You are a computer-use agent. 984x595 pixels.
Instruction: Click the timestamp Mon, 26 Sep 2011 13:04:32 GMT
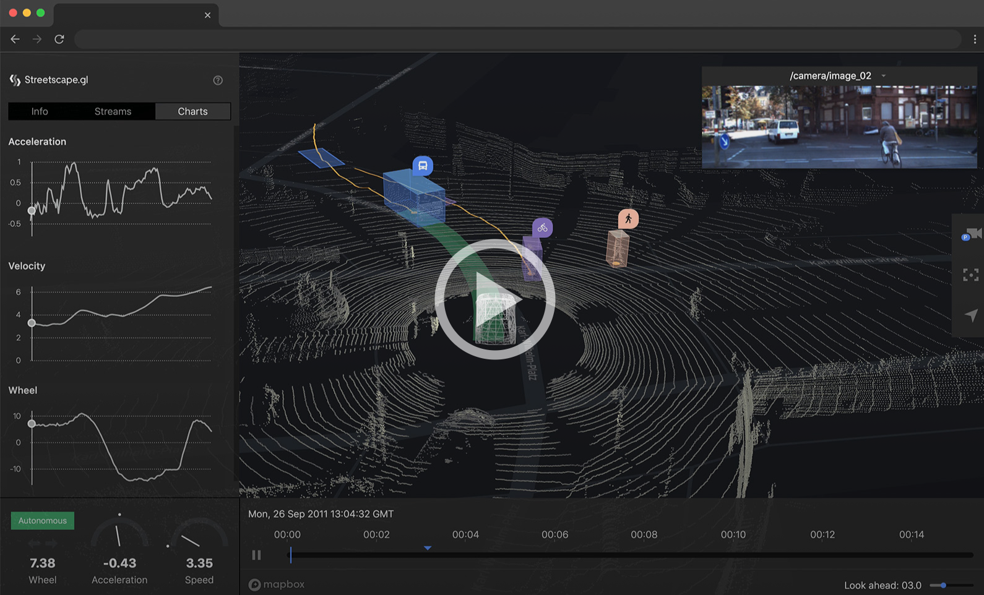tap(321, 514)
